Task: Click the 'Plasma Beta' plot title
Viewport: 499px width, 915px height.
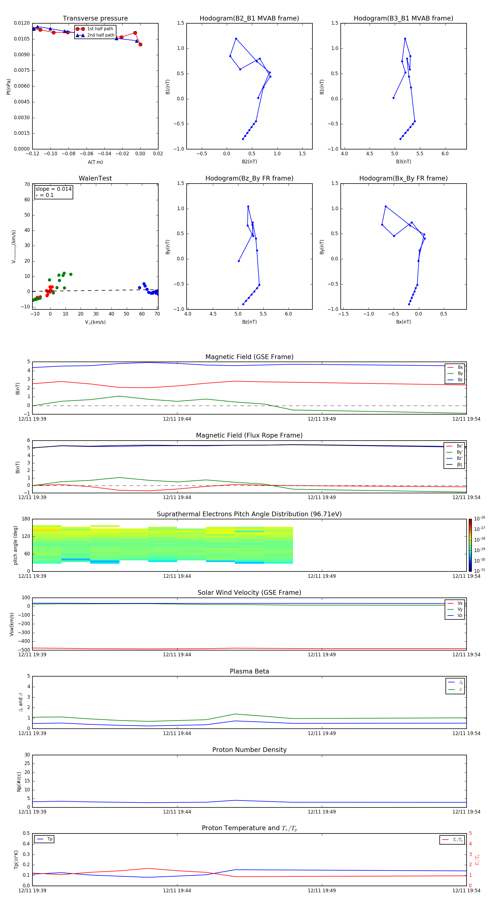Action: (x=249, y=672)
